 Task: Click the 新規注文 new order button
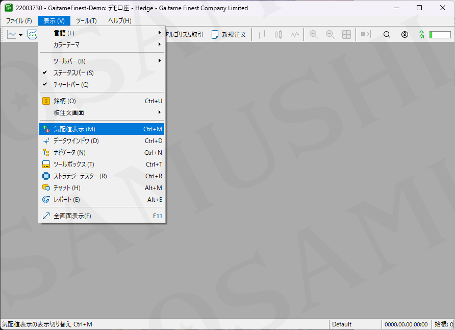point(229,35)
